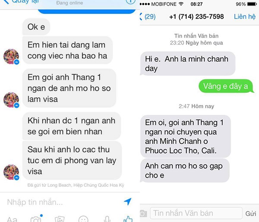Tap sender avatar beside 'cong viec nha bao' message
259x222 pixels.
point(11,57)
